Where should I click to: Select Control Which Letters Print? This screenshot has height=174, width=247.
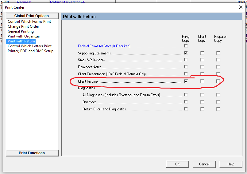(29, 46)
